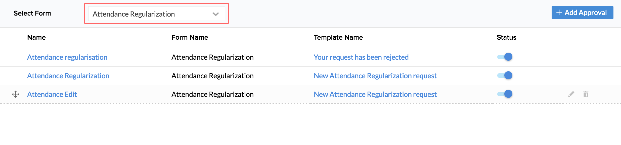621x145 pixels.
Task: Click Form Name cell in Attendance Edit row
Action: point(212,94)
